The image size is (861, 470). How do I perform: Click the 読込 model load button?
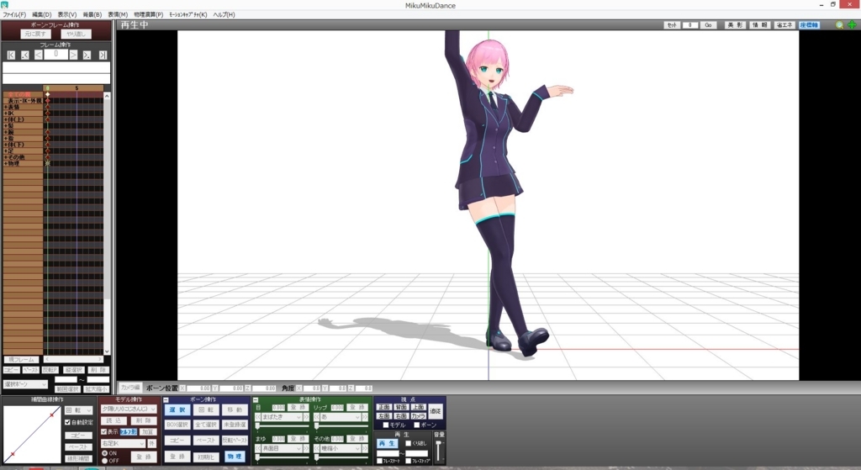click(114, 420)
